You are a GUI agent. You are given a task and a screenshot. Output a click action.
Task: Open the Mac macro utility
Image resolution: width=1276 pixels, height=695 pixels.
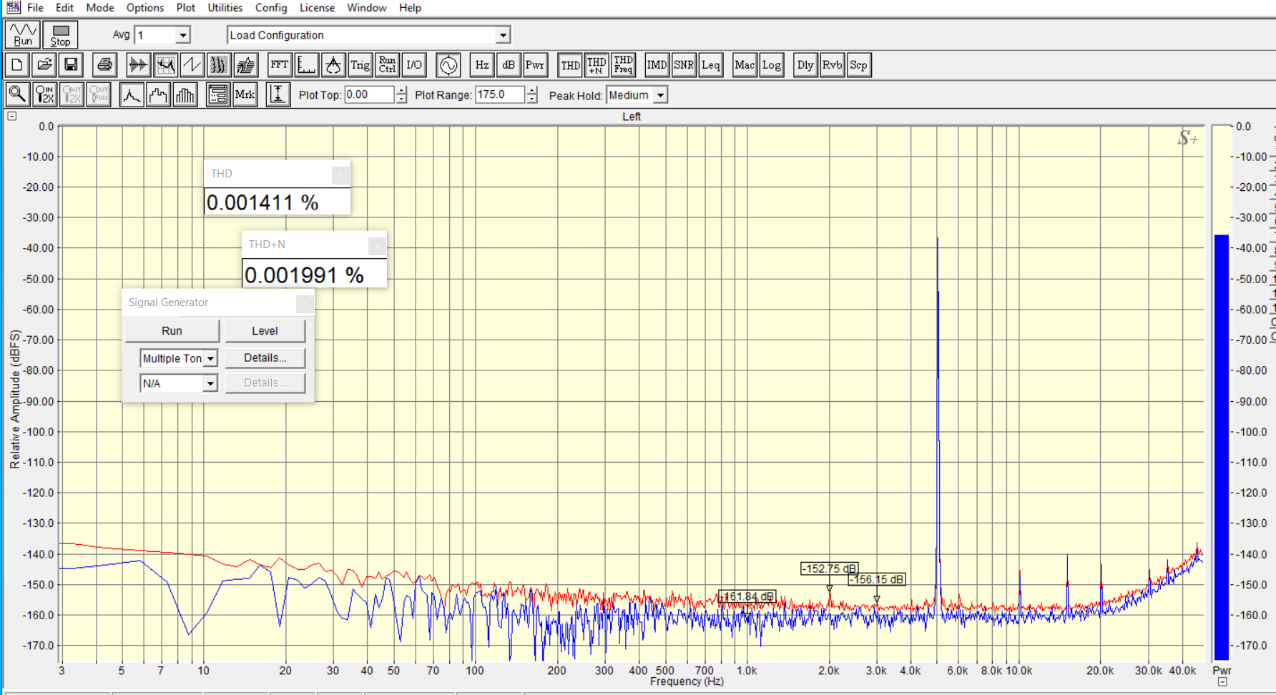click(745, 65)
